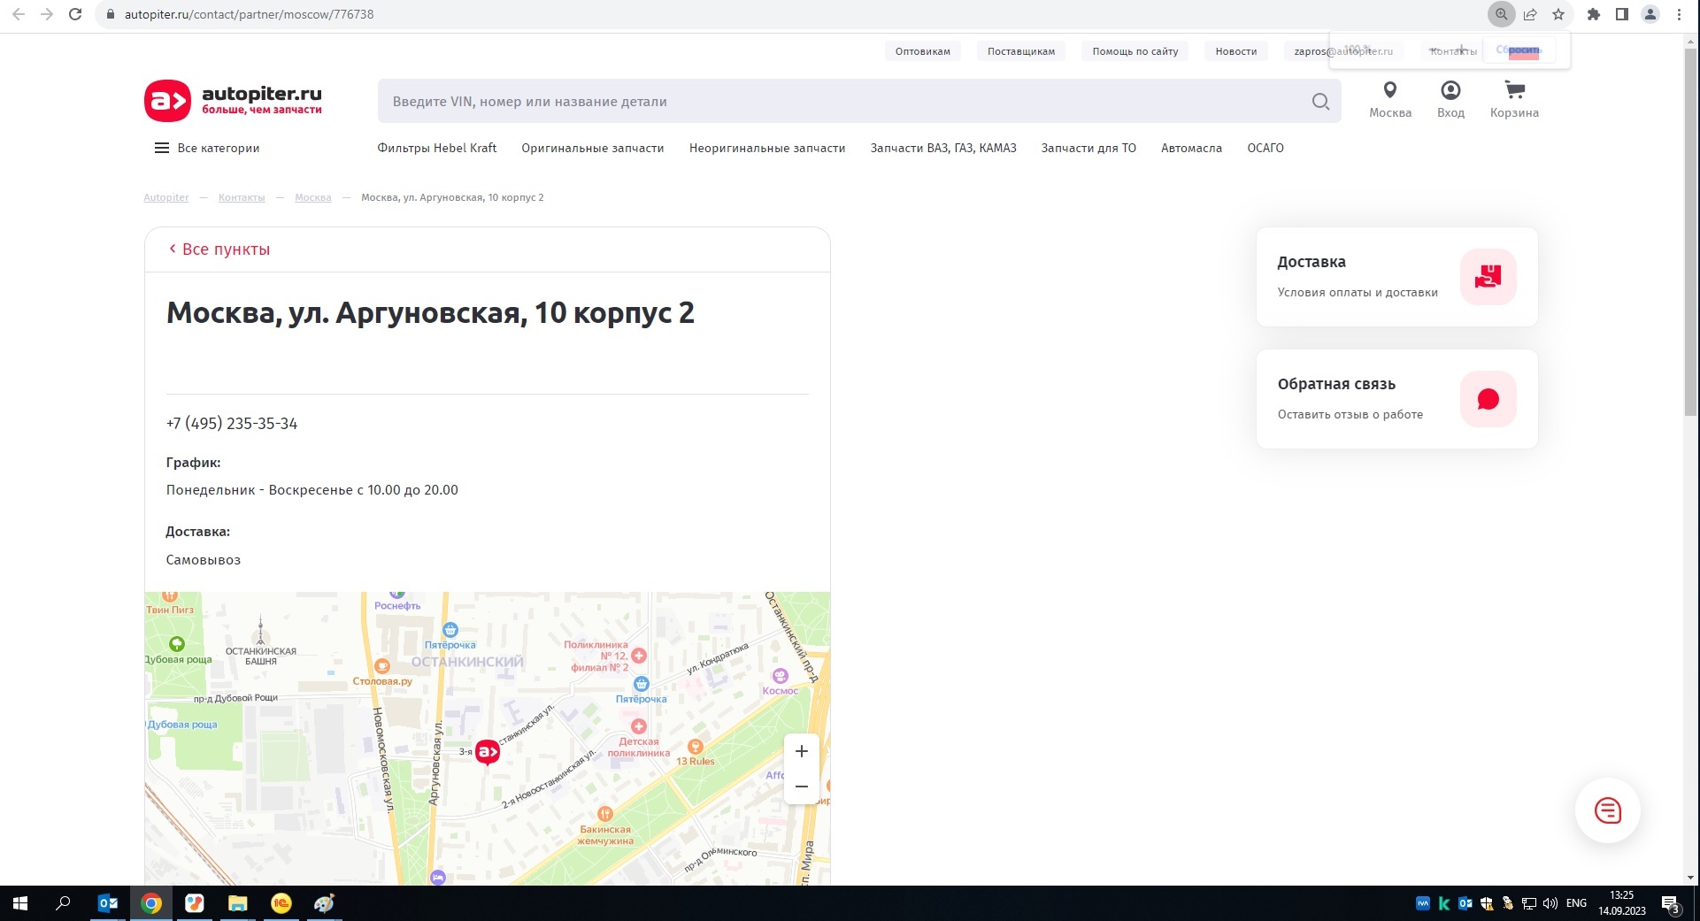1700x921 pixels.
Task: Open File Explorer from the taskbar
Action: 237,903
